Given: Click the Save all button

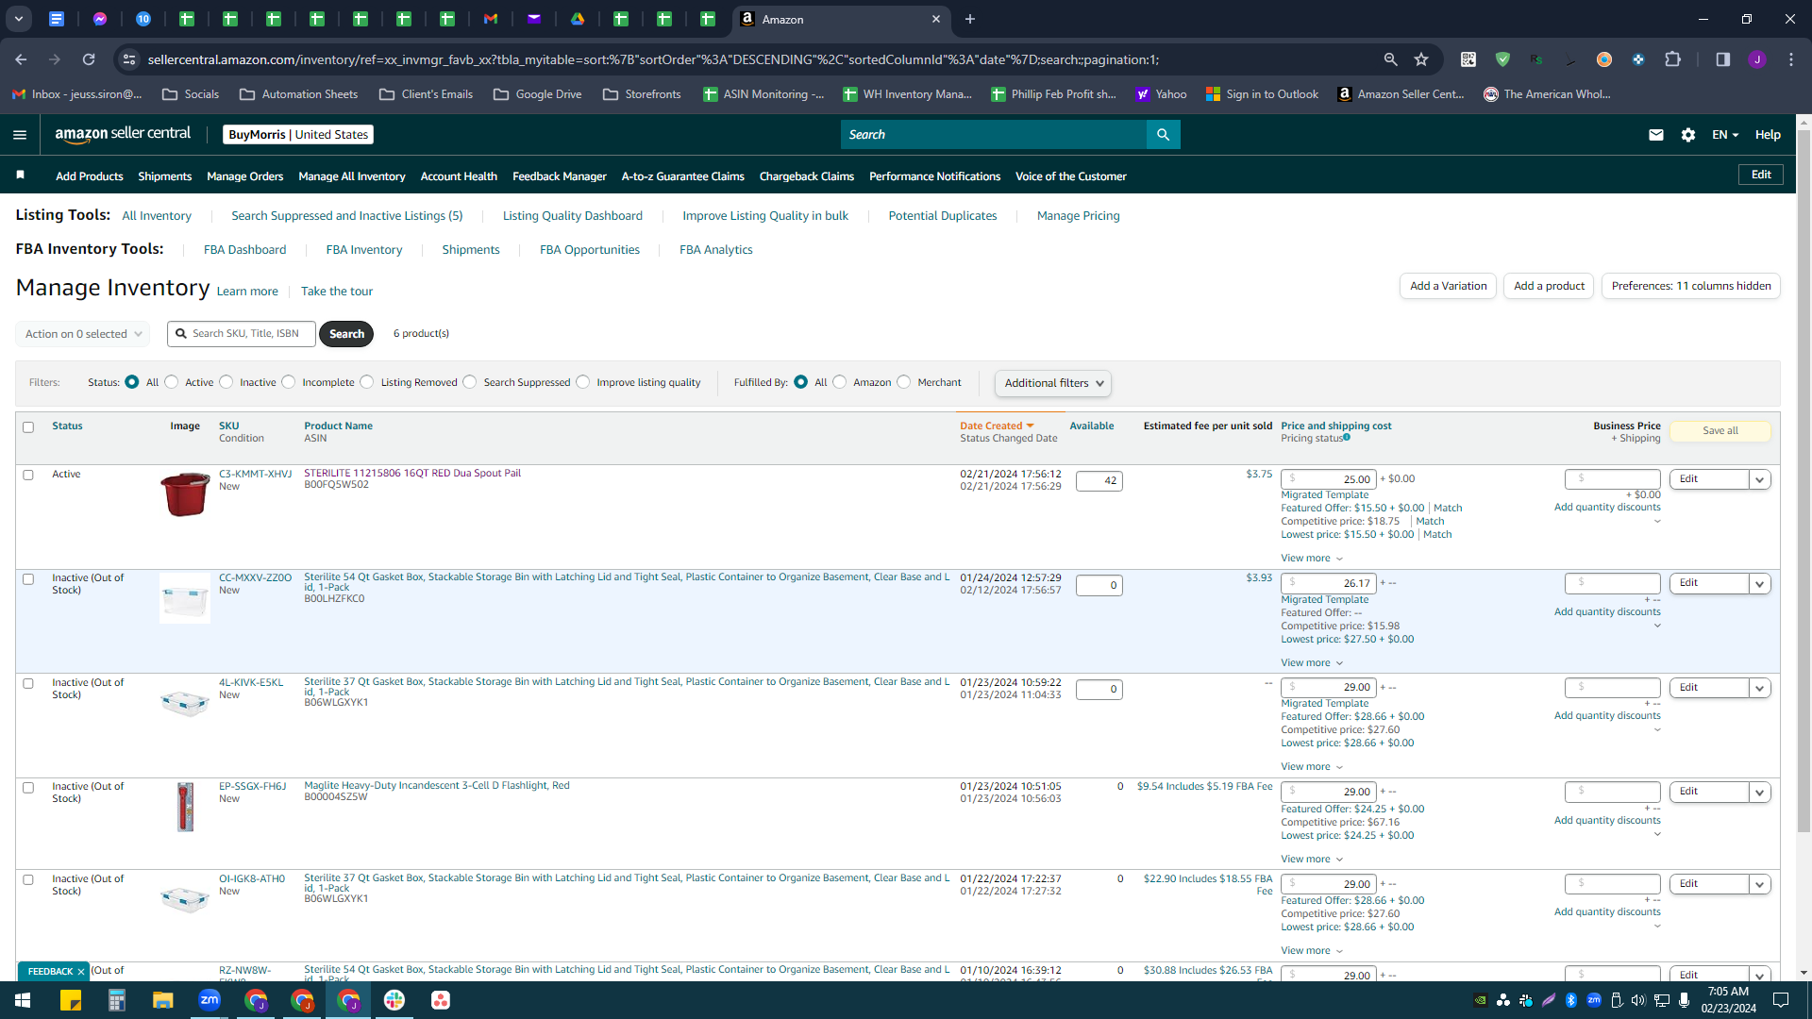Looking at the screenshot, I should 1720,431.
